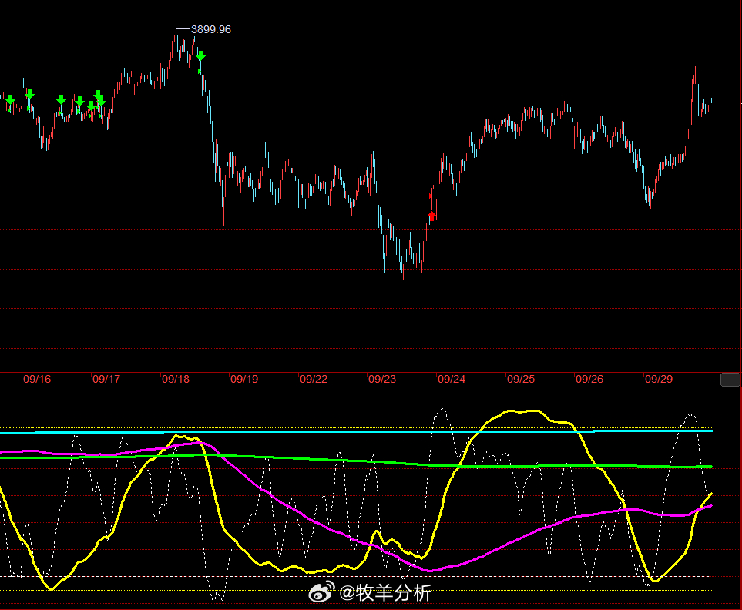Select 09/23 on the time axis
The image size is (742, 610).
[382, 379]
